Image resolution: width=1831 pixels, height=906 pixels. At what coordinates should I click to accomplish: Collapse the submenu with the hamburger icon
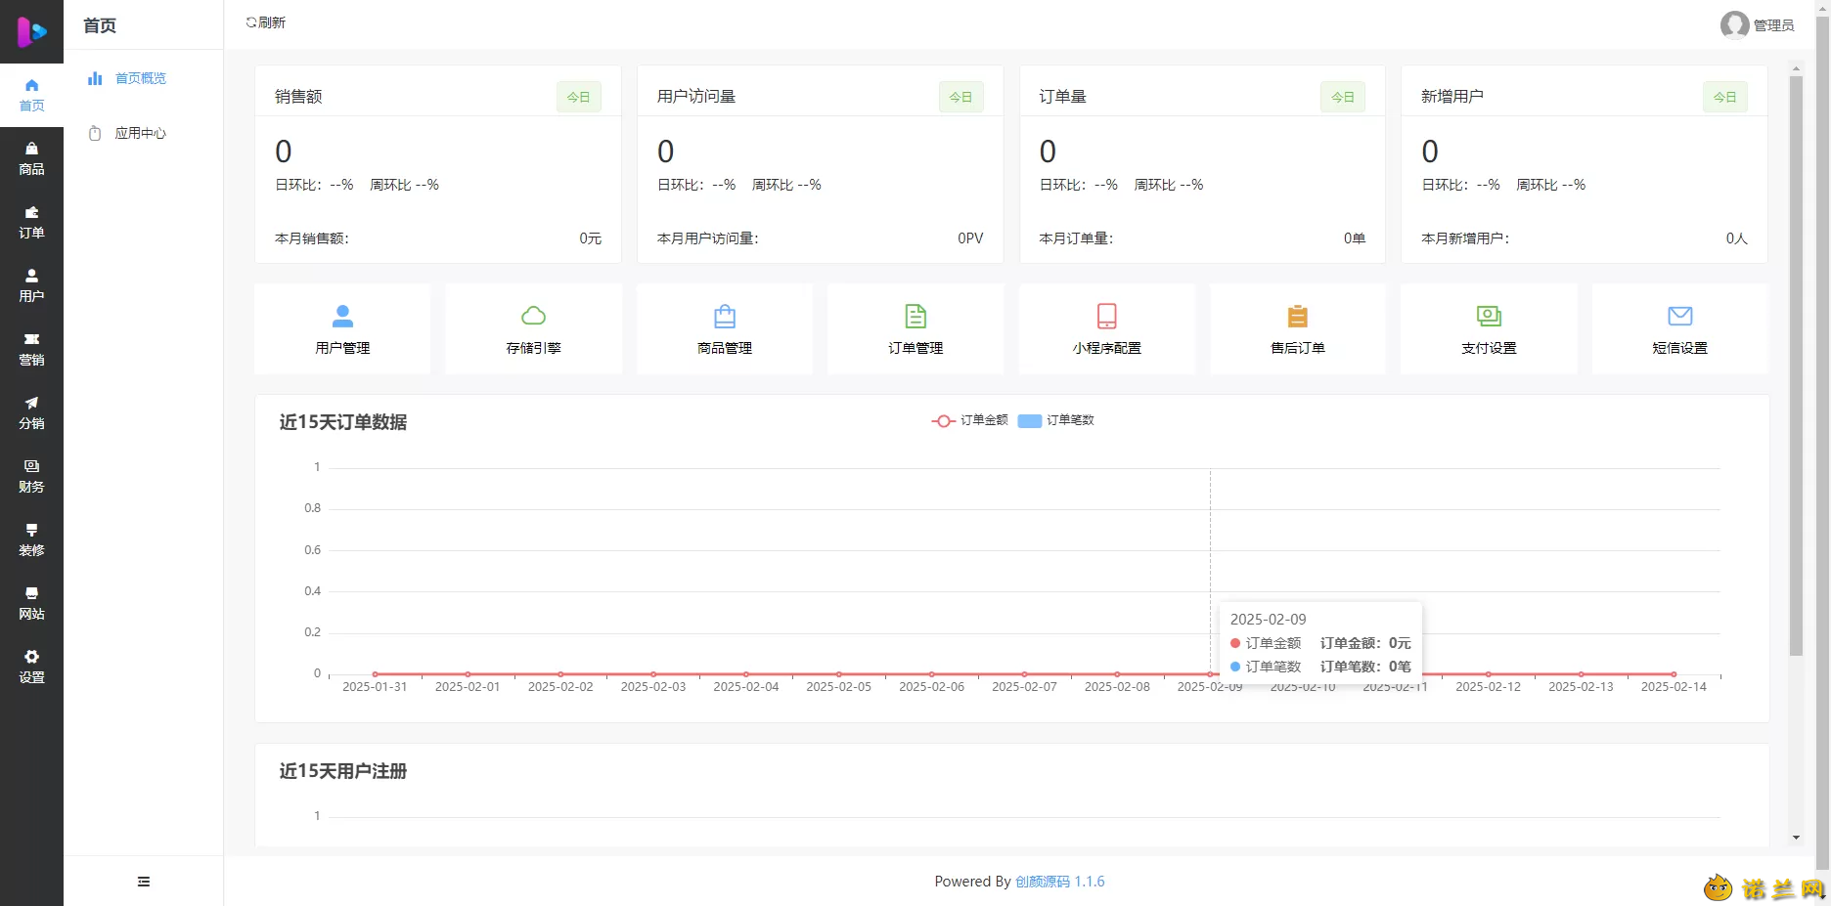(144, 882)
